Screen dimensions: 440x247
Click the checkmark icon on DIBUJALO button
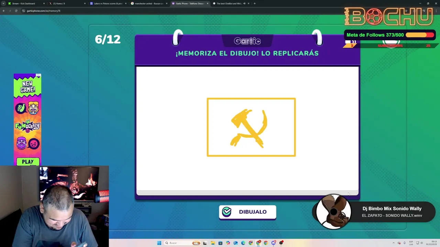pos(227,212)
